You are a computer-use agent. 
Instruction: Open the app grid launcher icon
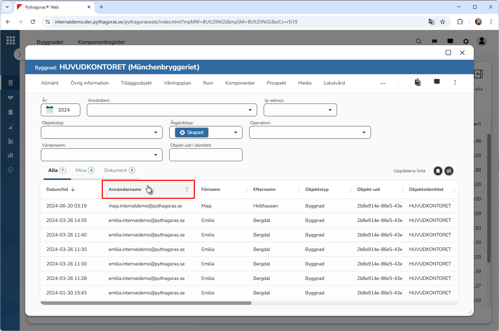11,40
